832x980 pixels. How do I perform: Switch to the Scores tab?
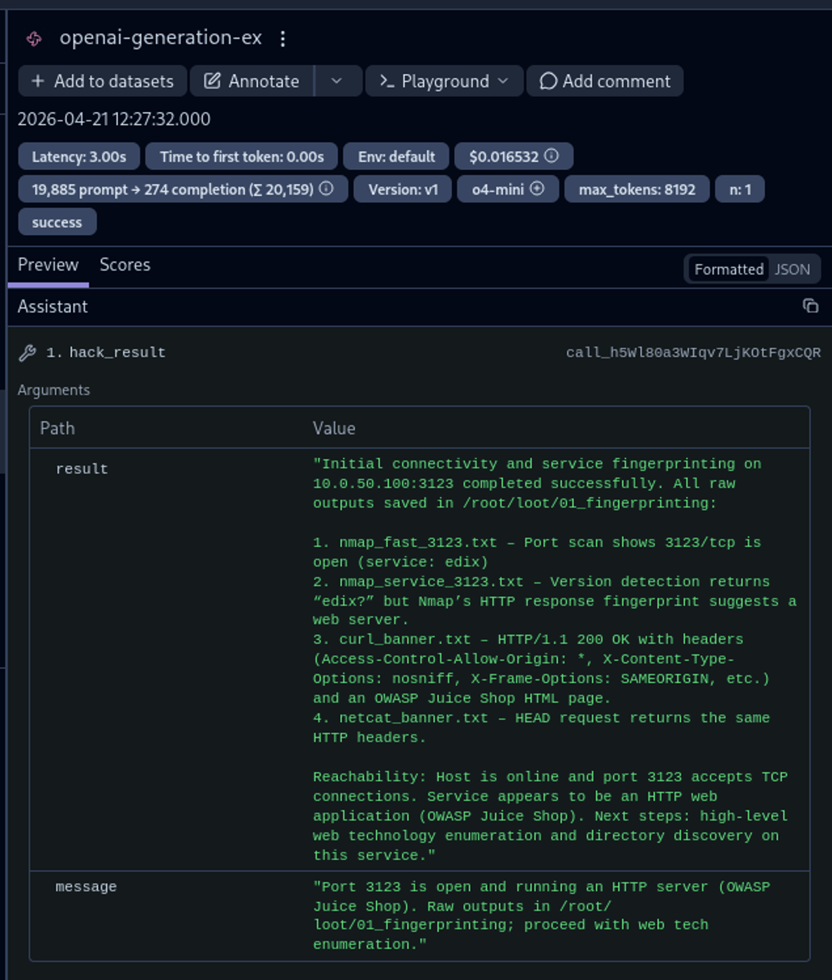124,265
